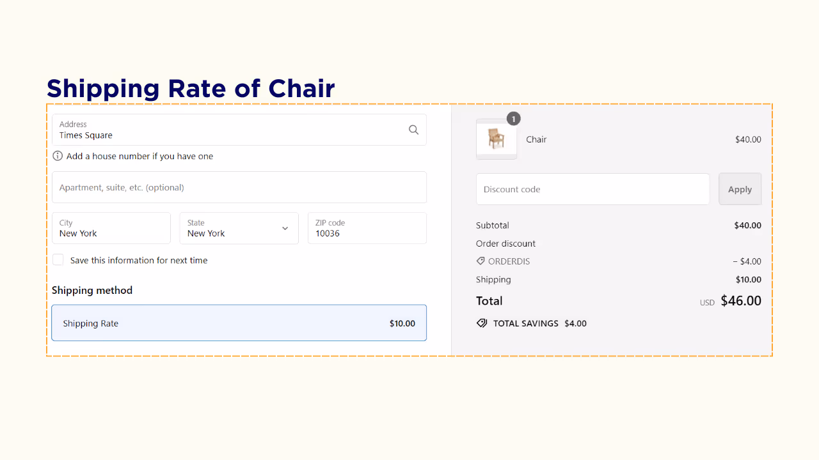Image resolution: width=819 pixels, height=460 pixels.
Task: Click the Order discount label
Action: coord(505,243)
